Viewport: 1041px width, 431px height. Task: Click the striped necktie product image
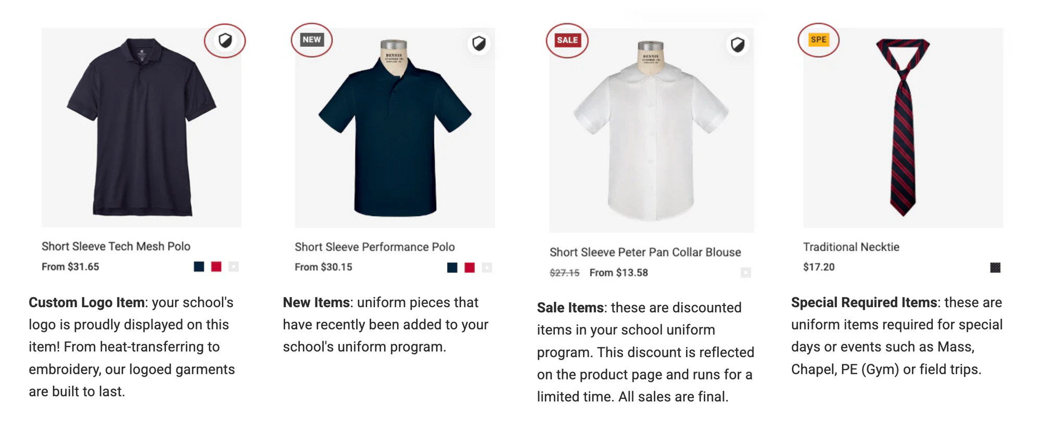pyautogui.click(x=903, y=128)
